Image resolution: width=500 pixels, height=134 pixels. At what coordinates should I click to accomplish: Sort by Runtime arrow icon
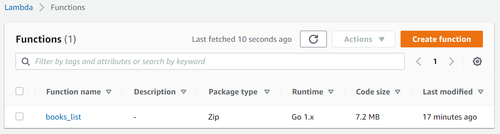331,92
